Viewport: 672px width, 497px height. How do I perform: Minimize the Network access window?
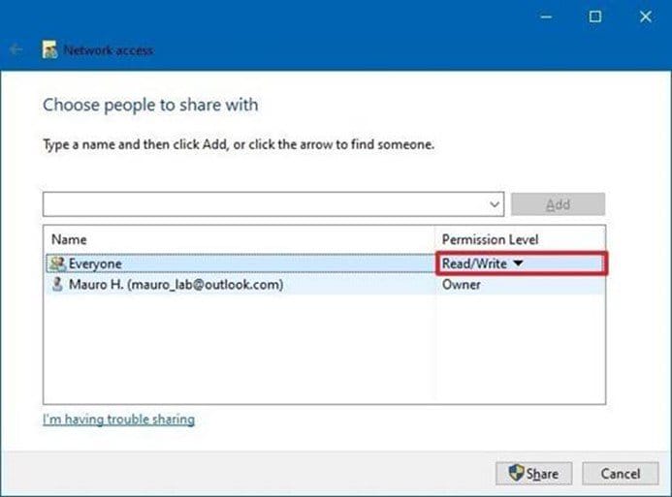tap(546, 16)
